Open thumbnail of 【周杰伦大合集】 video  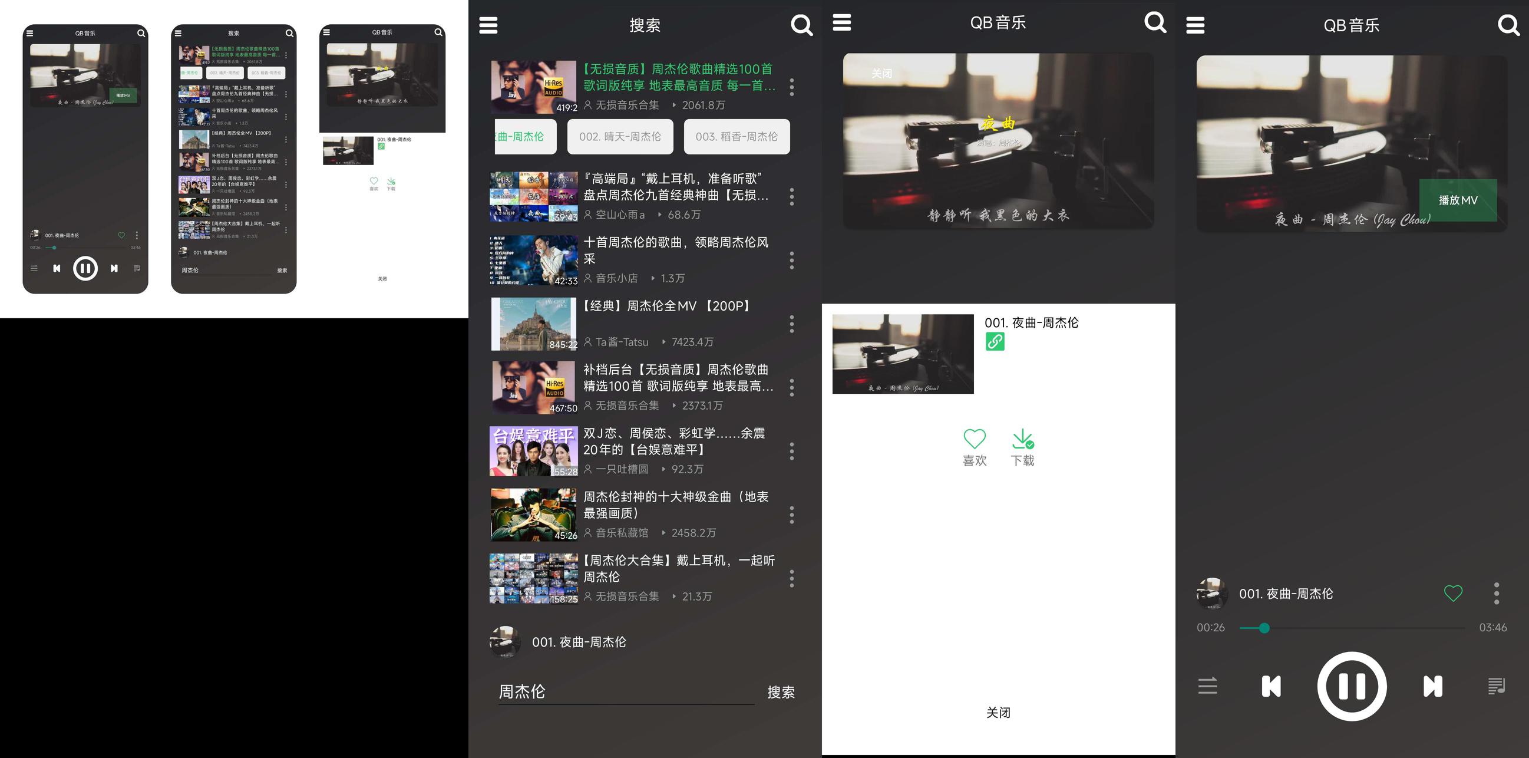(534, 578)
